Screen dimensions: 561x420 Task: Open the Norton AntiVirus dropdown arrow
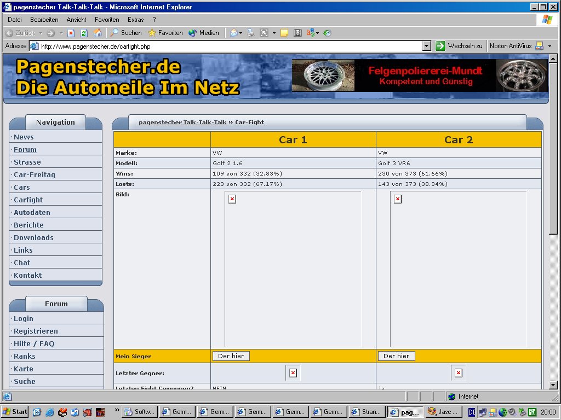coord(550,46)
